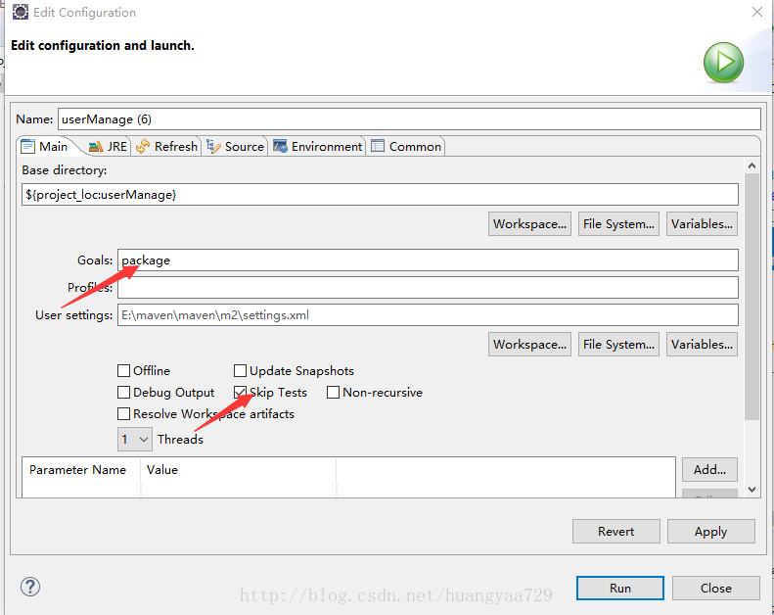Click the Revert button

(x=616, y=531)
